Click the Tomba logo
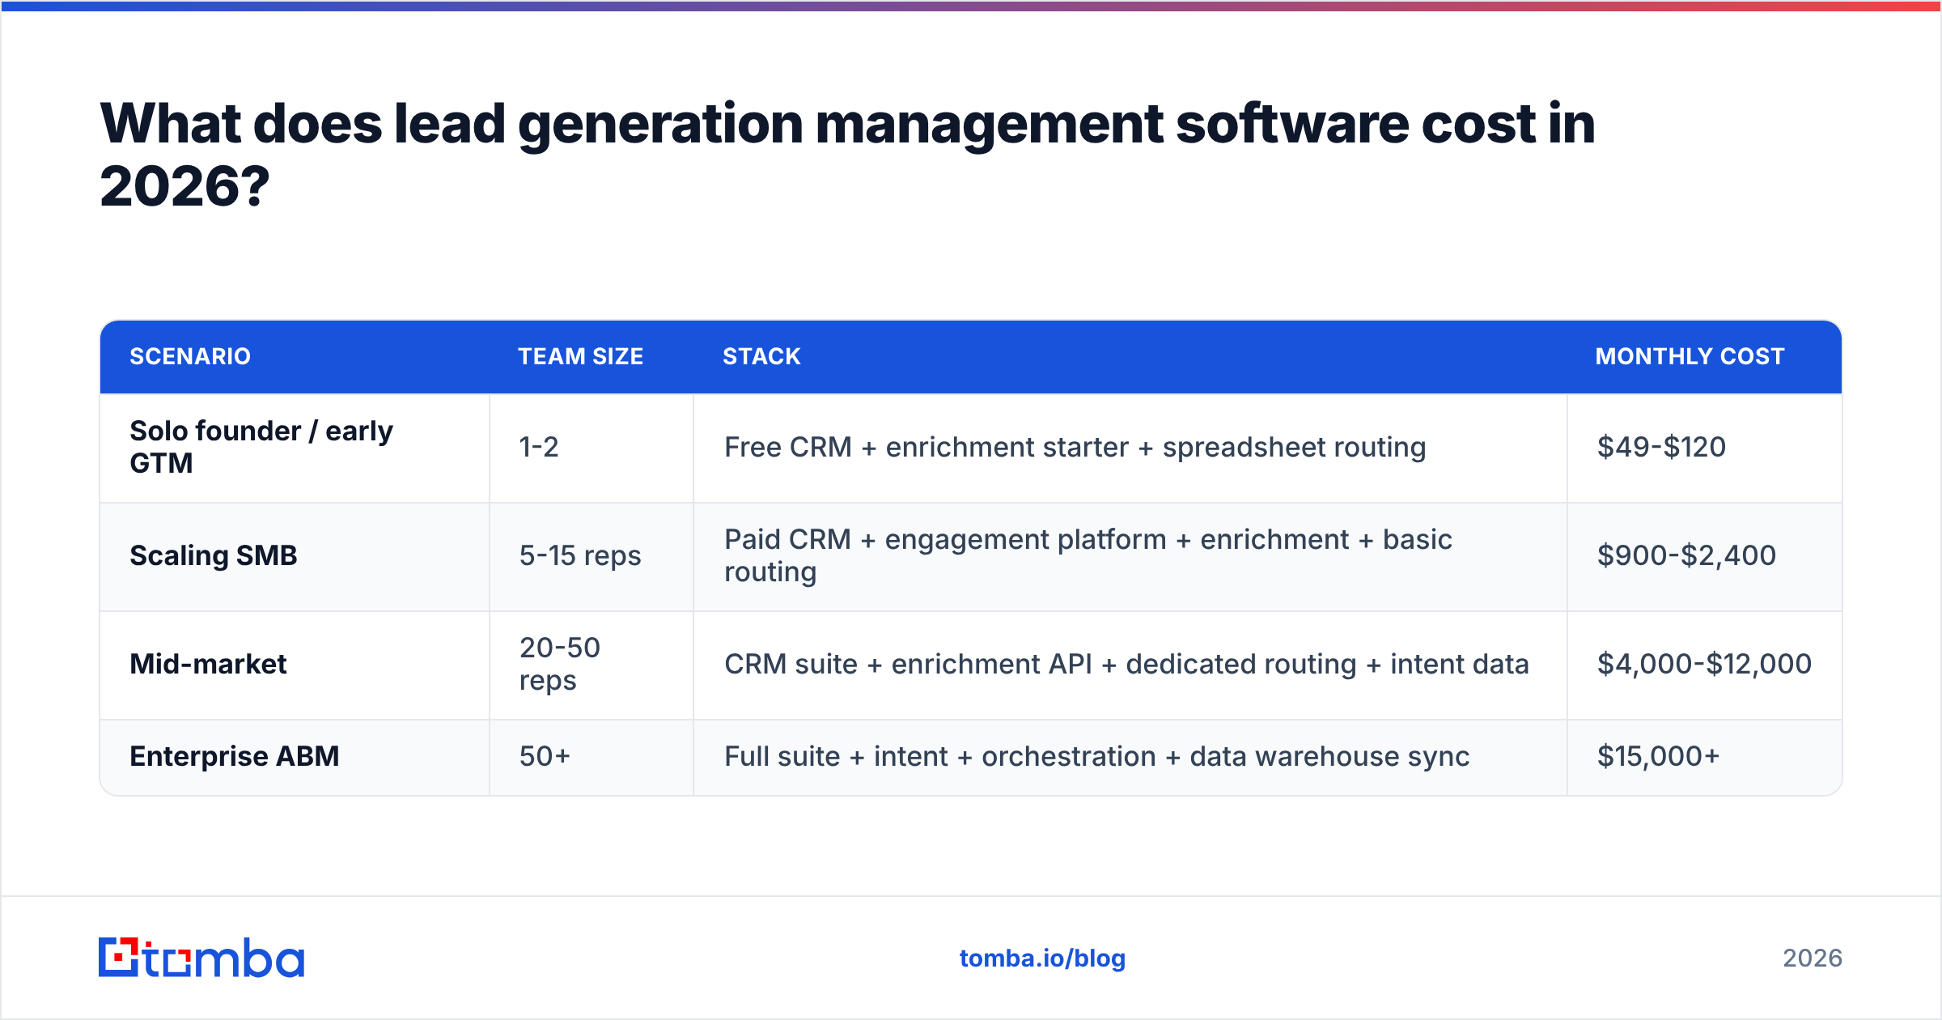 [x=201, y=958]
